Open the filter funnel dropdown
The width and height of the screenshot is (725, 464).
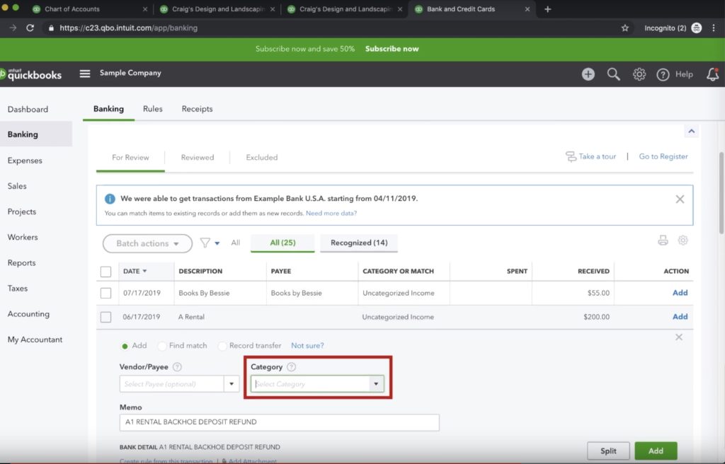pos(210,243)
